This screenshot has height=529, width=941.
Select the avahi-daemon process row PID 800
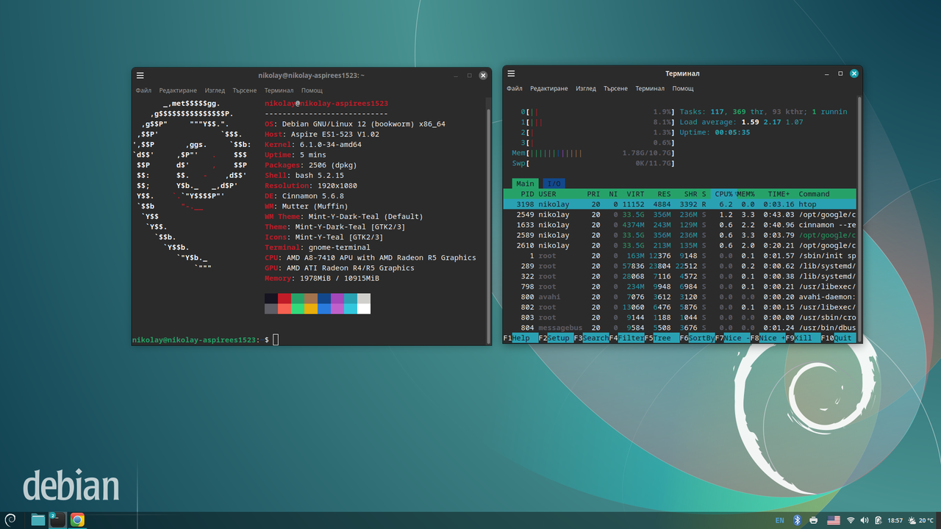[x=679, y=297]
